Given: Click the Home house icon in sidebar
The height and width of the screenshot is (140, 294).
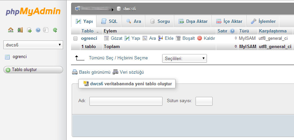Looking at the screenshot, I should [11, 30].
